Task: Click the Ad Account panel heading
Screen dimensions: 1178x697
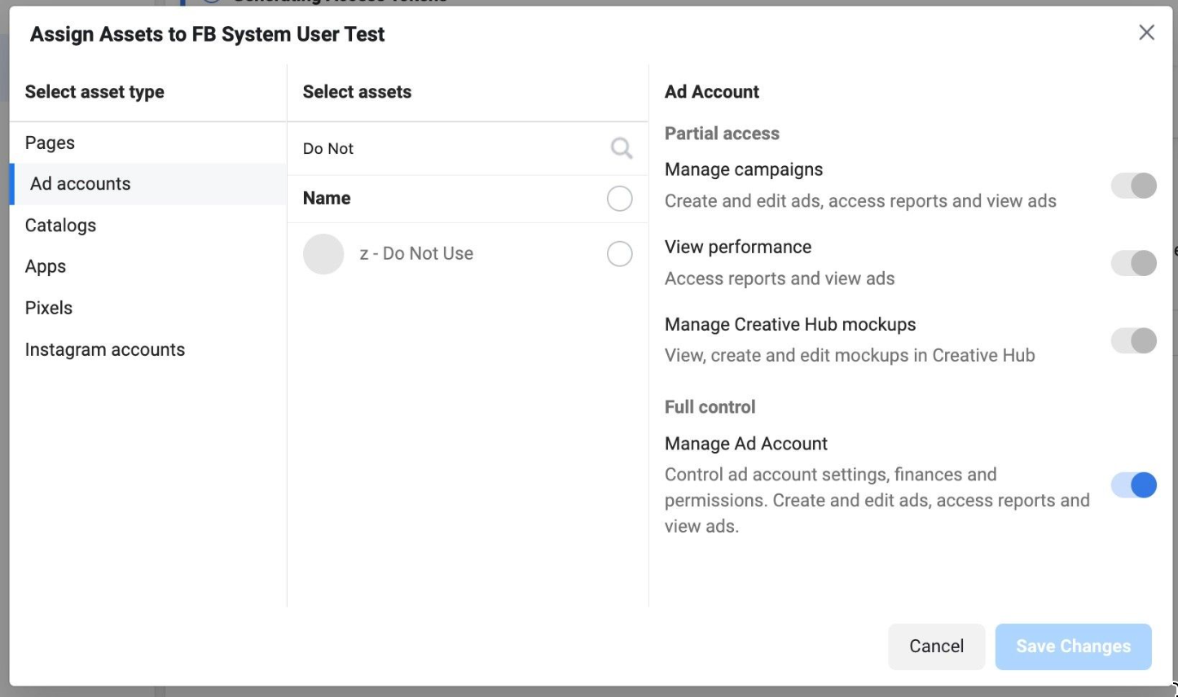Action: 712,92
